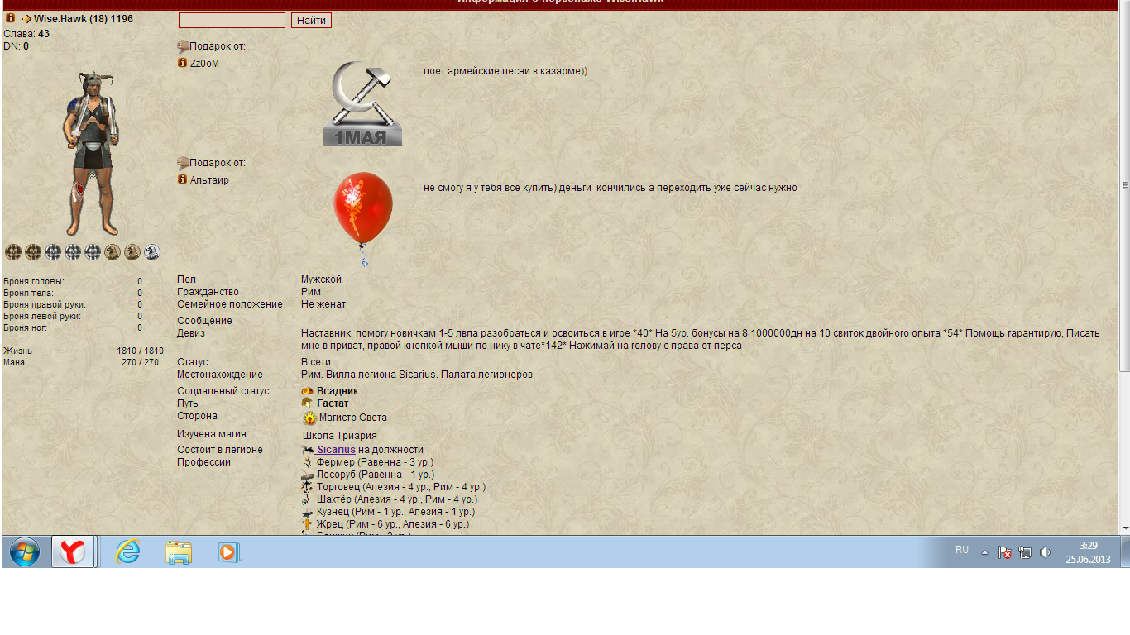The width and height of the screenshot is (1130, 635).
Task: Open info icon next to Альтаир
Action: 183,179
